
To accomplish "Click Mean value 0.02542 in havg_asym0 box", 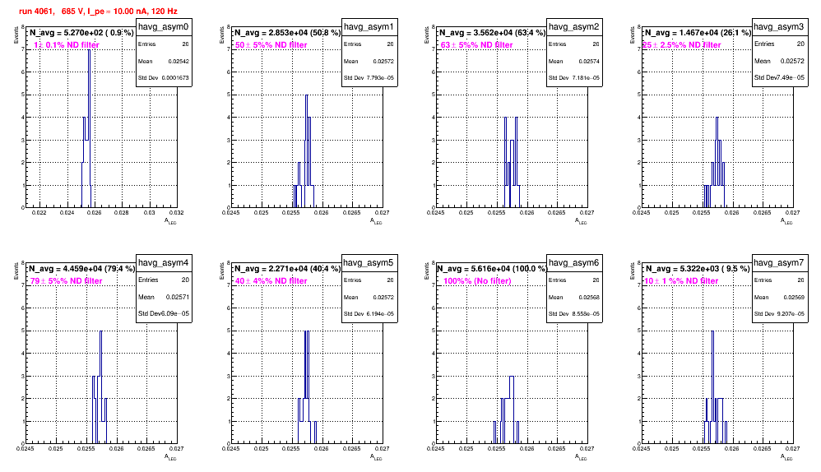I will coord(179,61).
